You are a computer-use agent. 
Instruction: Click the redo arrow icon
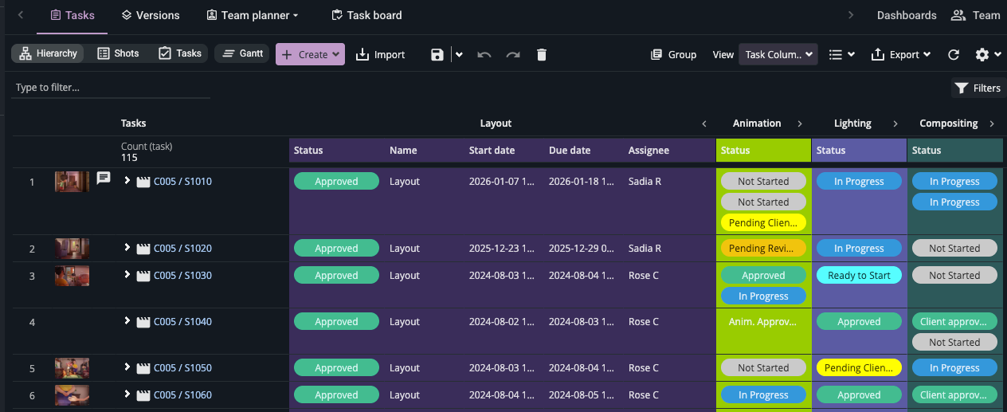point(513,54)
